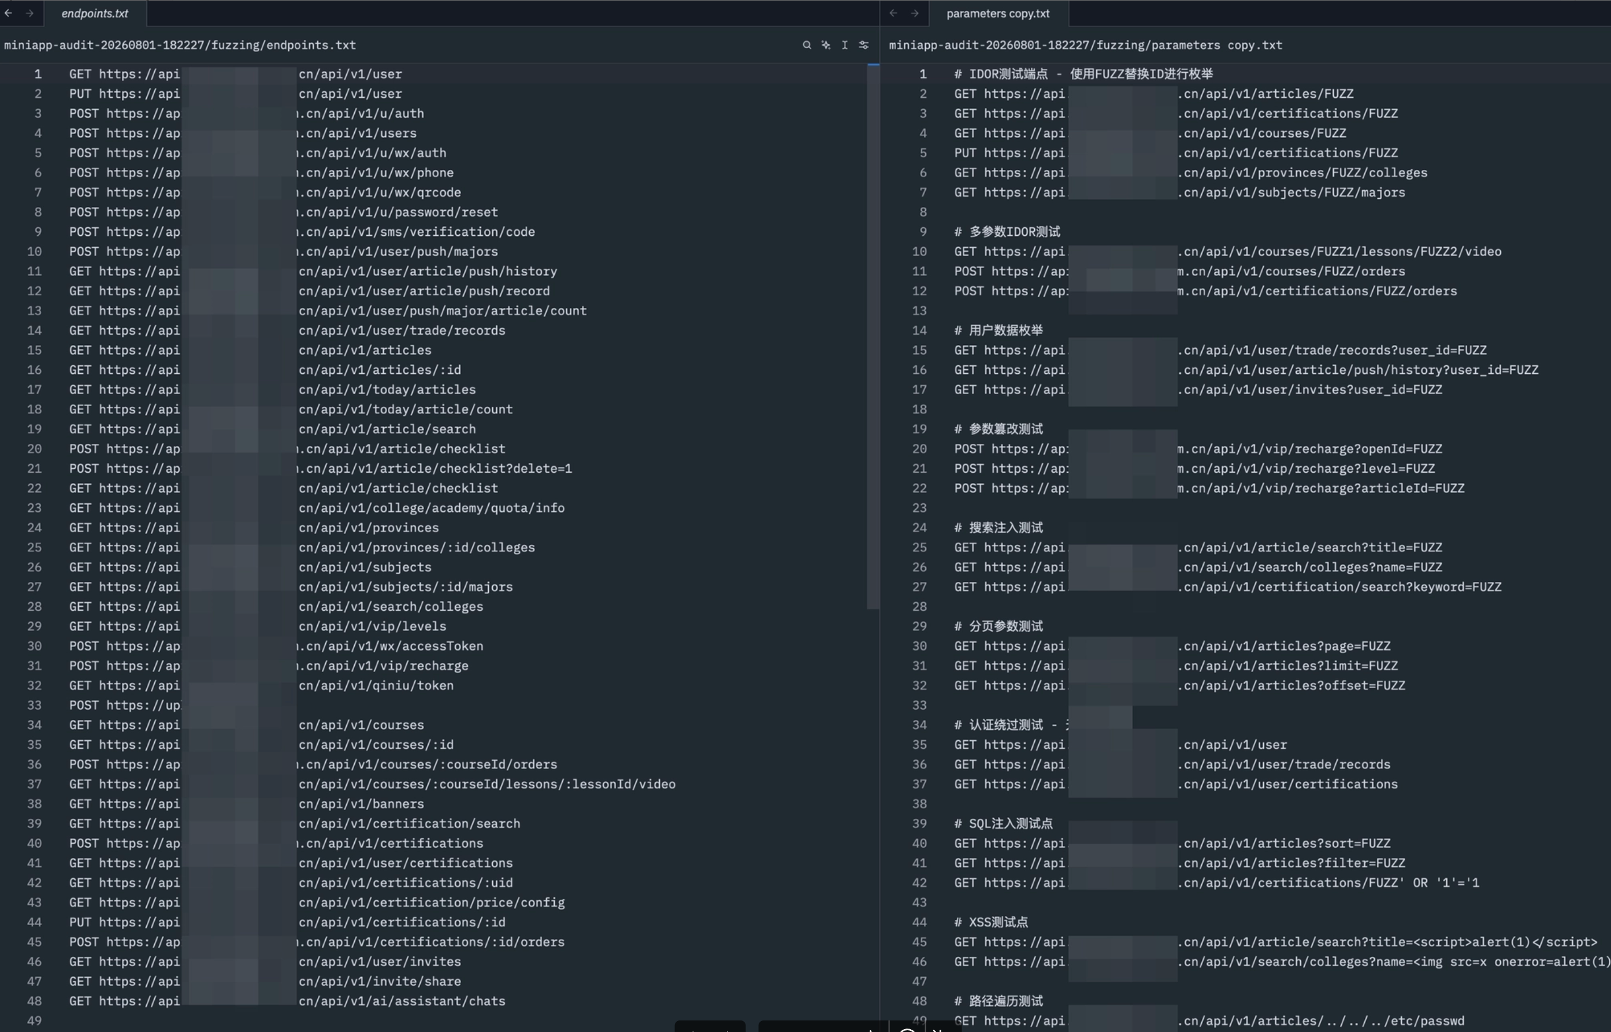Click the "/api/v1/college/academy/quota/info" line
The image size is (1611, 1032).
click(x=317, y=508)
